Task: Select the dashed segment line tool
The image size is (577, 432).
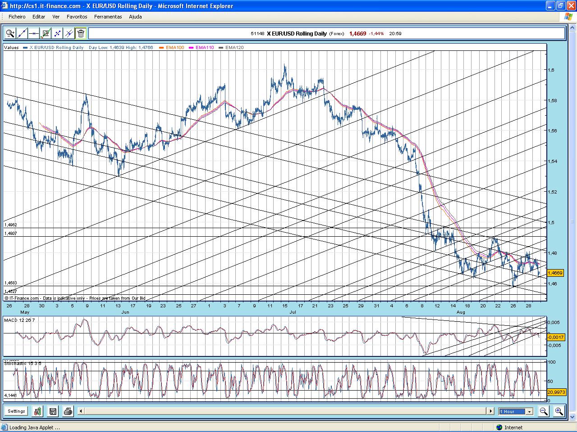Action: pyautogui.click(x=57, y=33)
